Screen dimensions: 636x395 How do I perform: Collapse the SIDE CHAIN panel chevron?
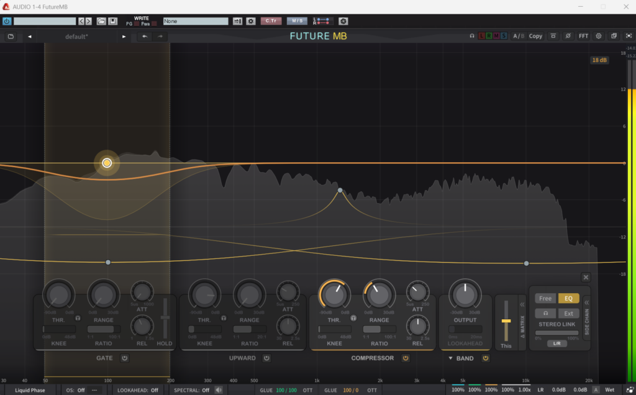(586, 302)
